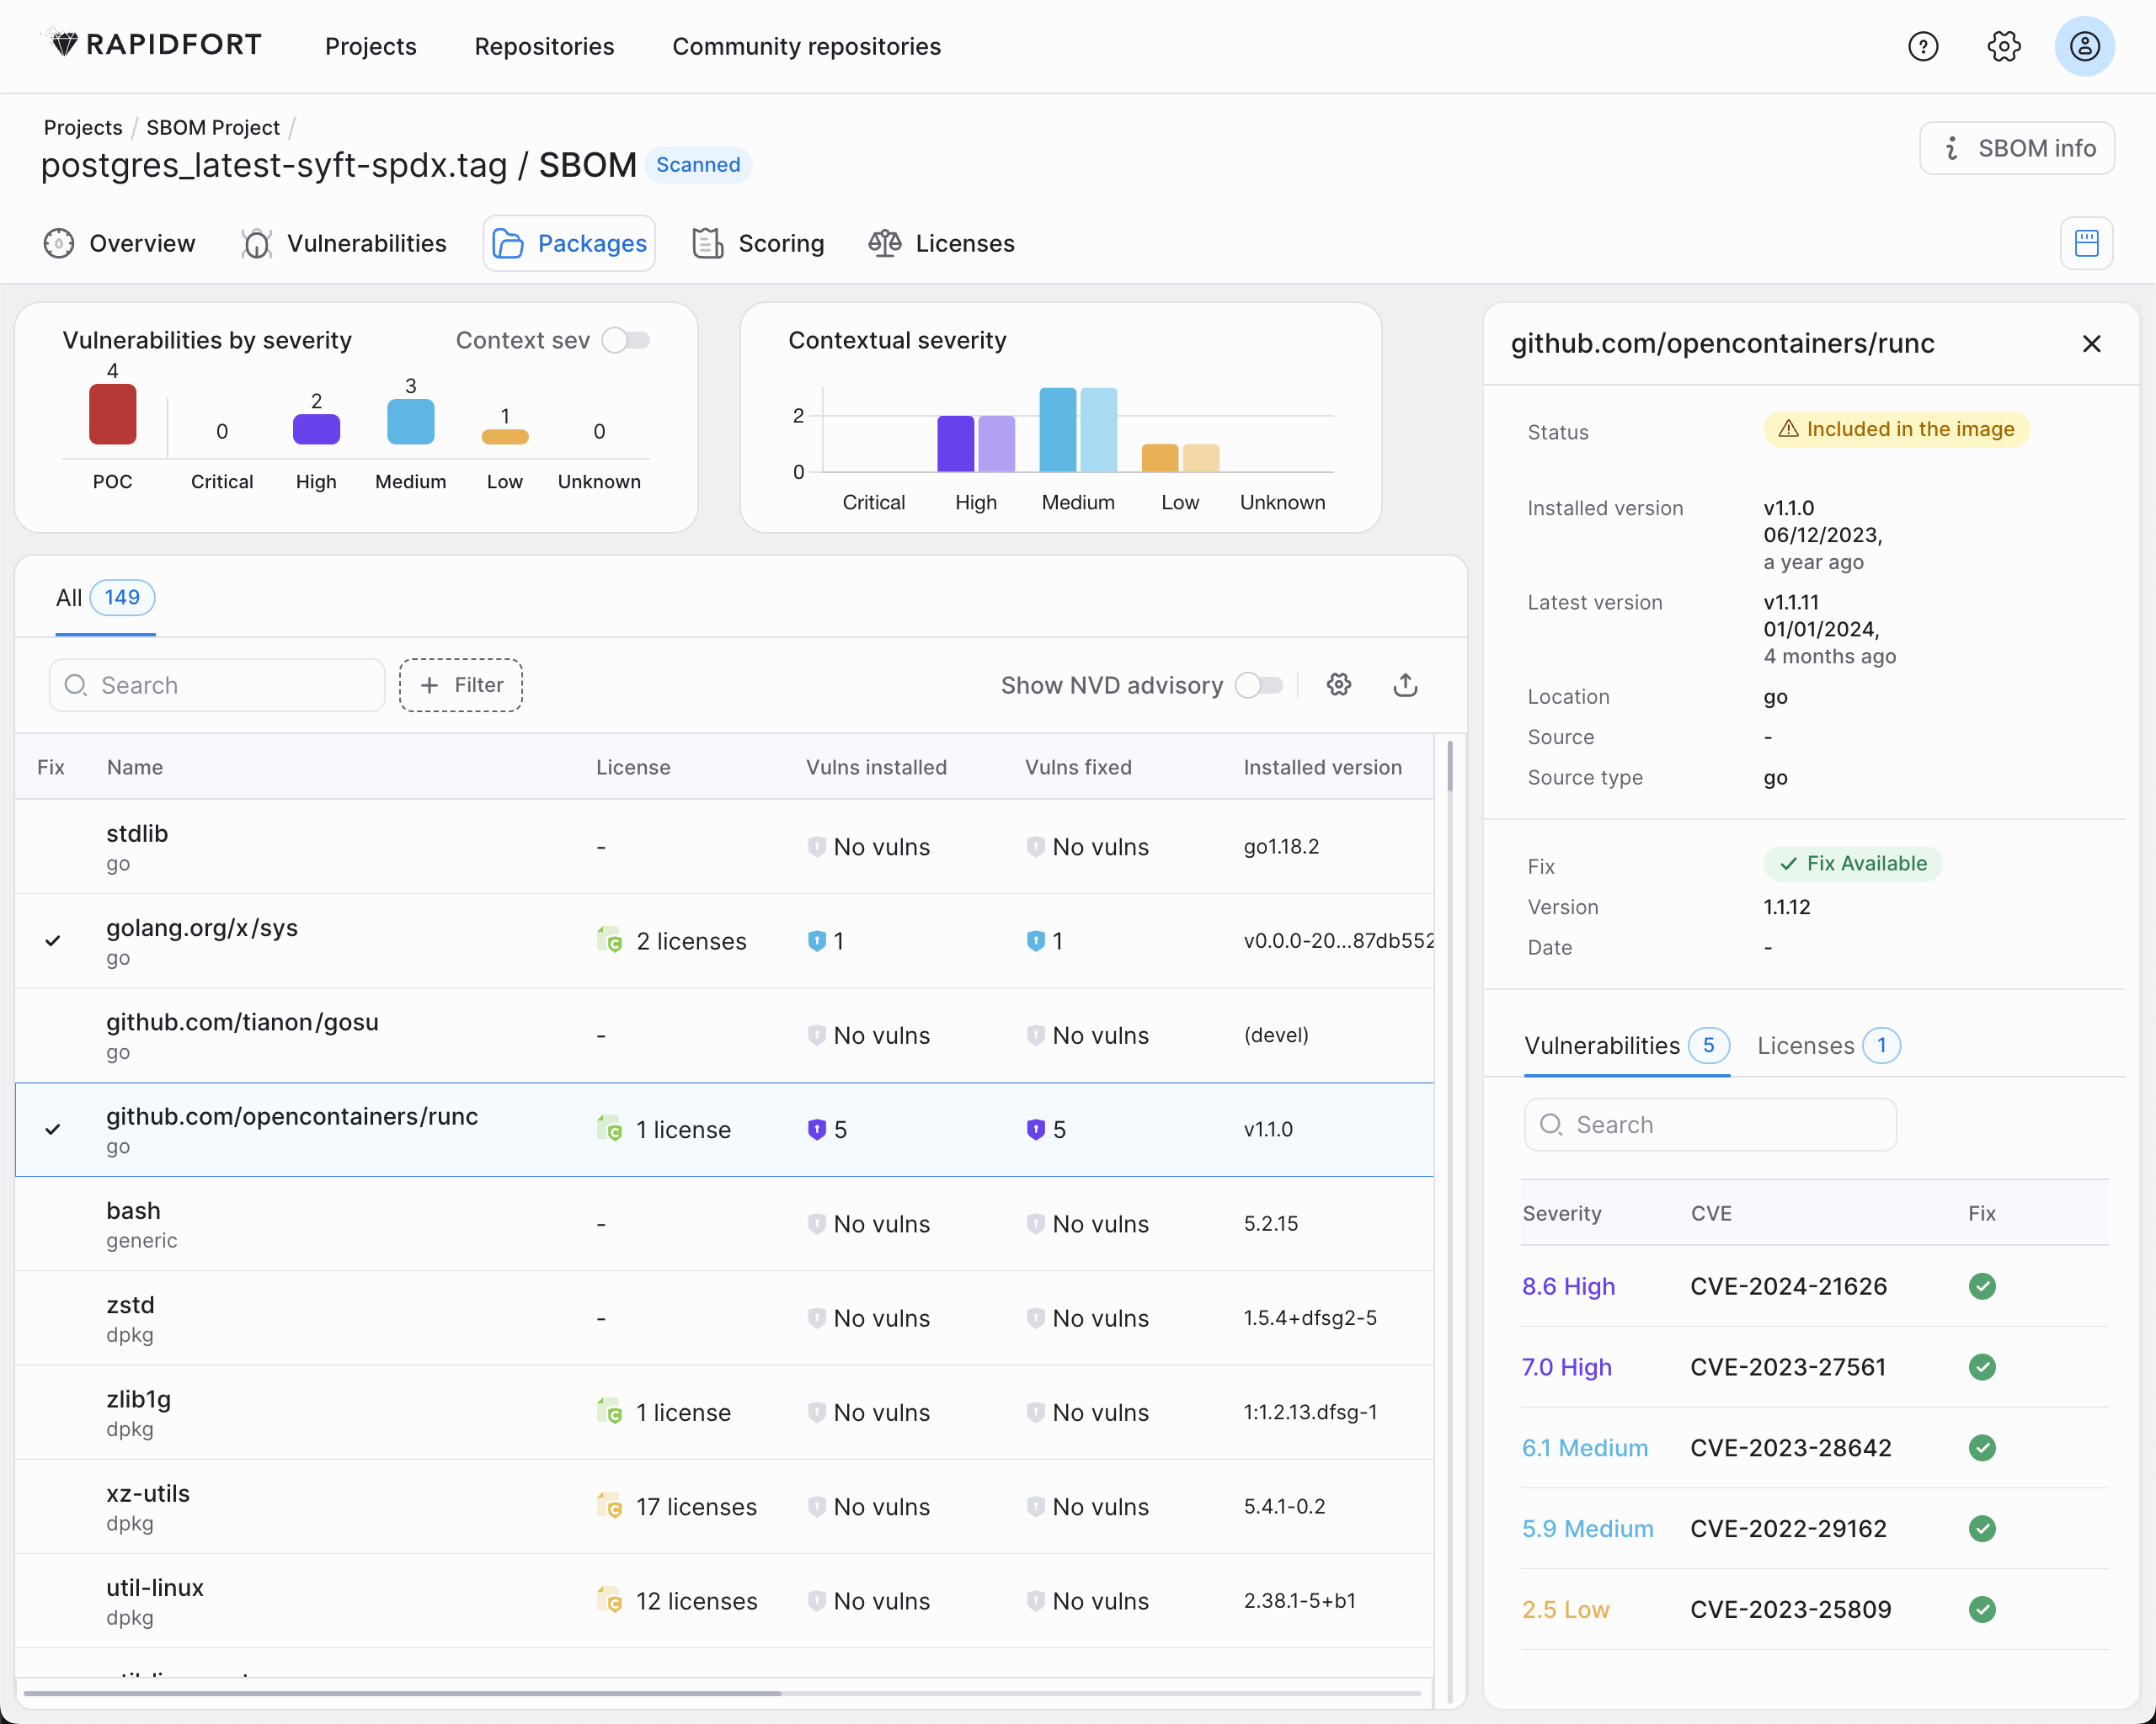Open the help question mark icon
The image size is (2156, 1724).
tap(1922, 46)
